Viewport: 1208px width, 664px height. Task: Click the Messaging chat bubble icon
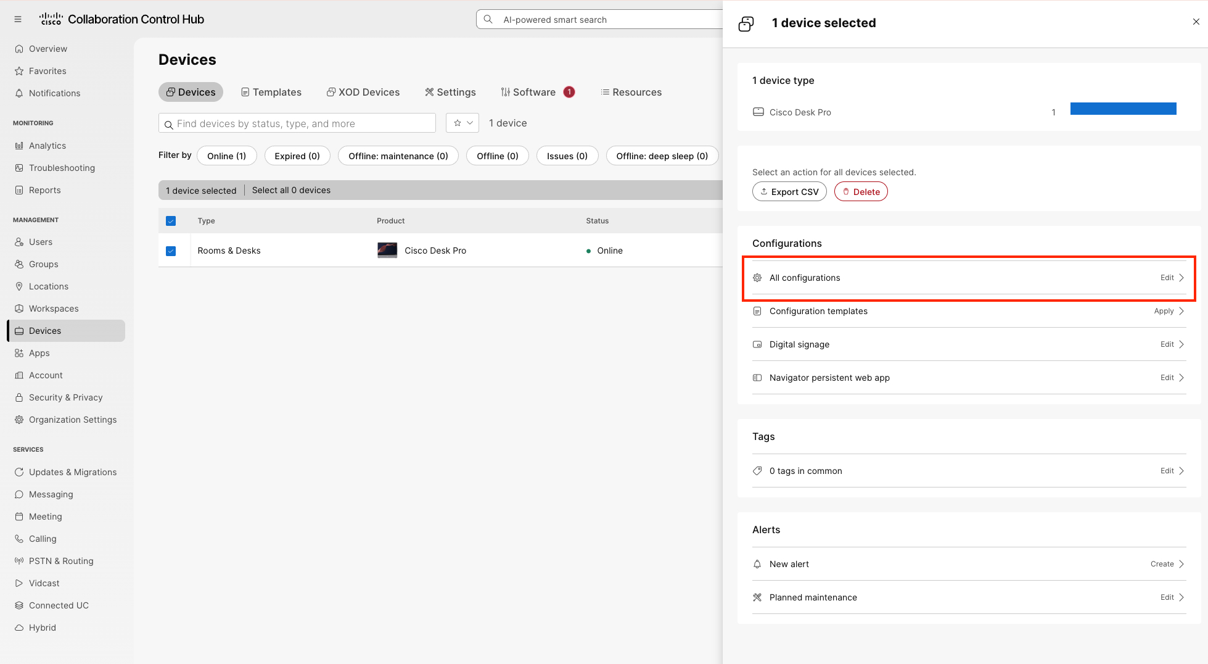click(x=19, y=494)
